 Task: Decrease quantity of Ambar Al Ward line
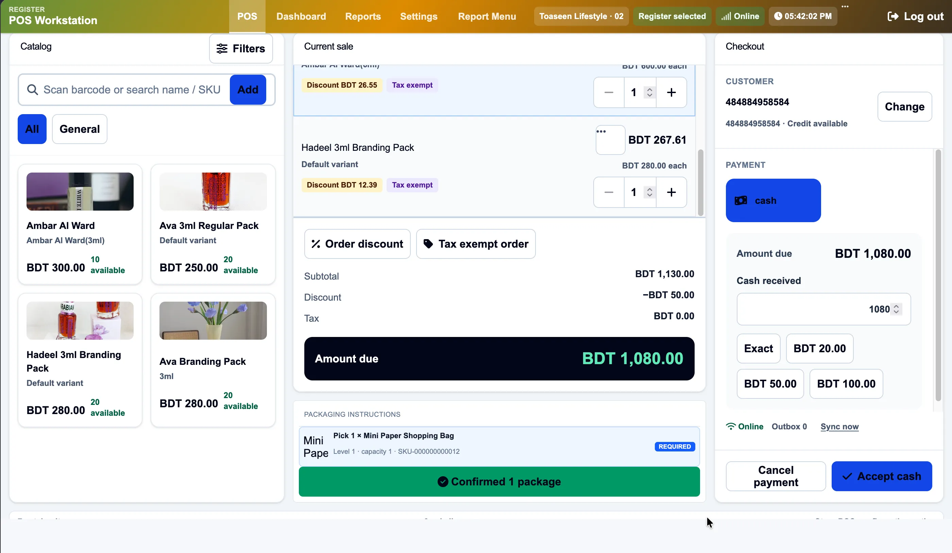click(609, 92)
